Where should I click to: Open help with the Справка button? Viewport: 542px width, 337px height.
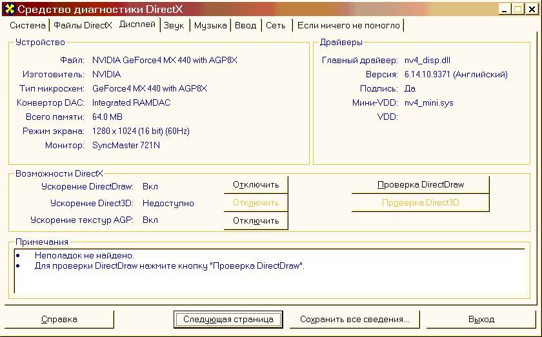[x=59, y=319]
